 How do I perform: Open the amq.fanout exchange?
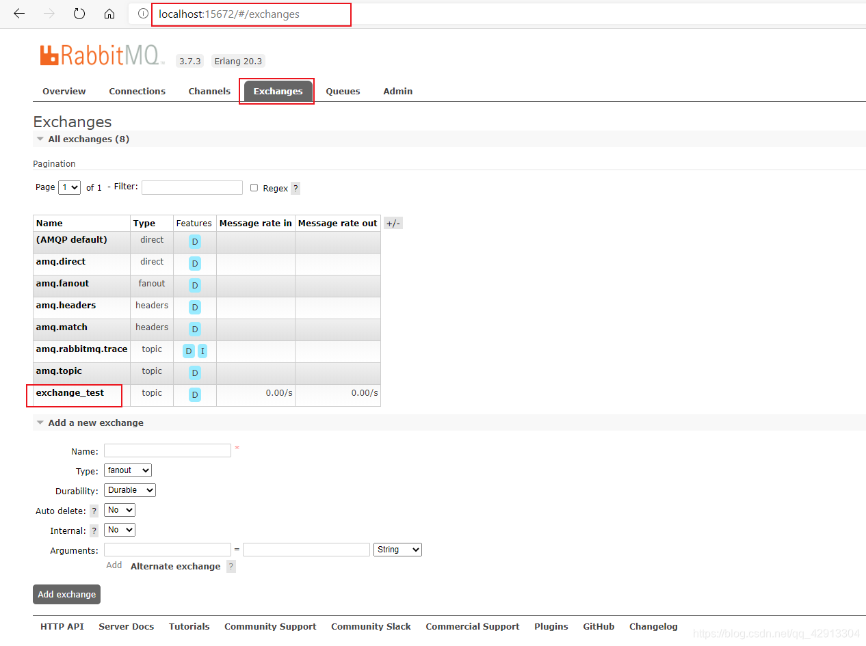pos(62,284)
